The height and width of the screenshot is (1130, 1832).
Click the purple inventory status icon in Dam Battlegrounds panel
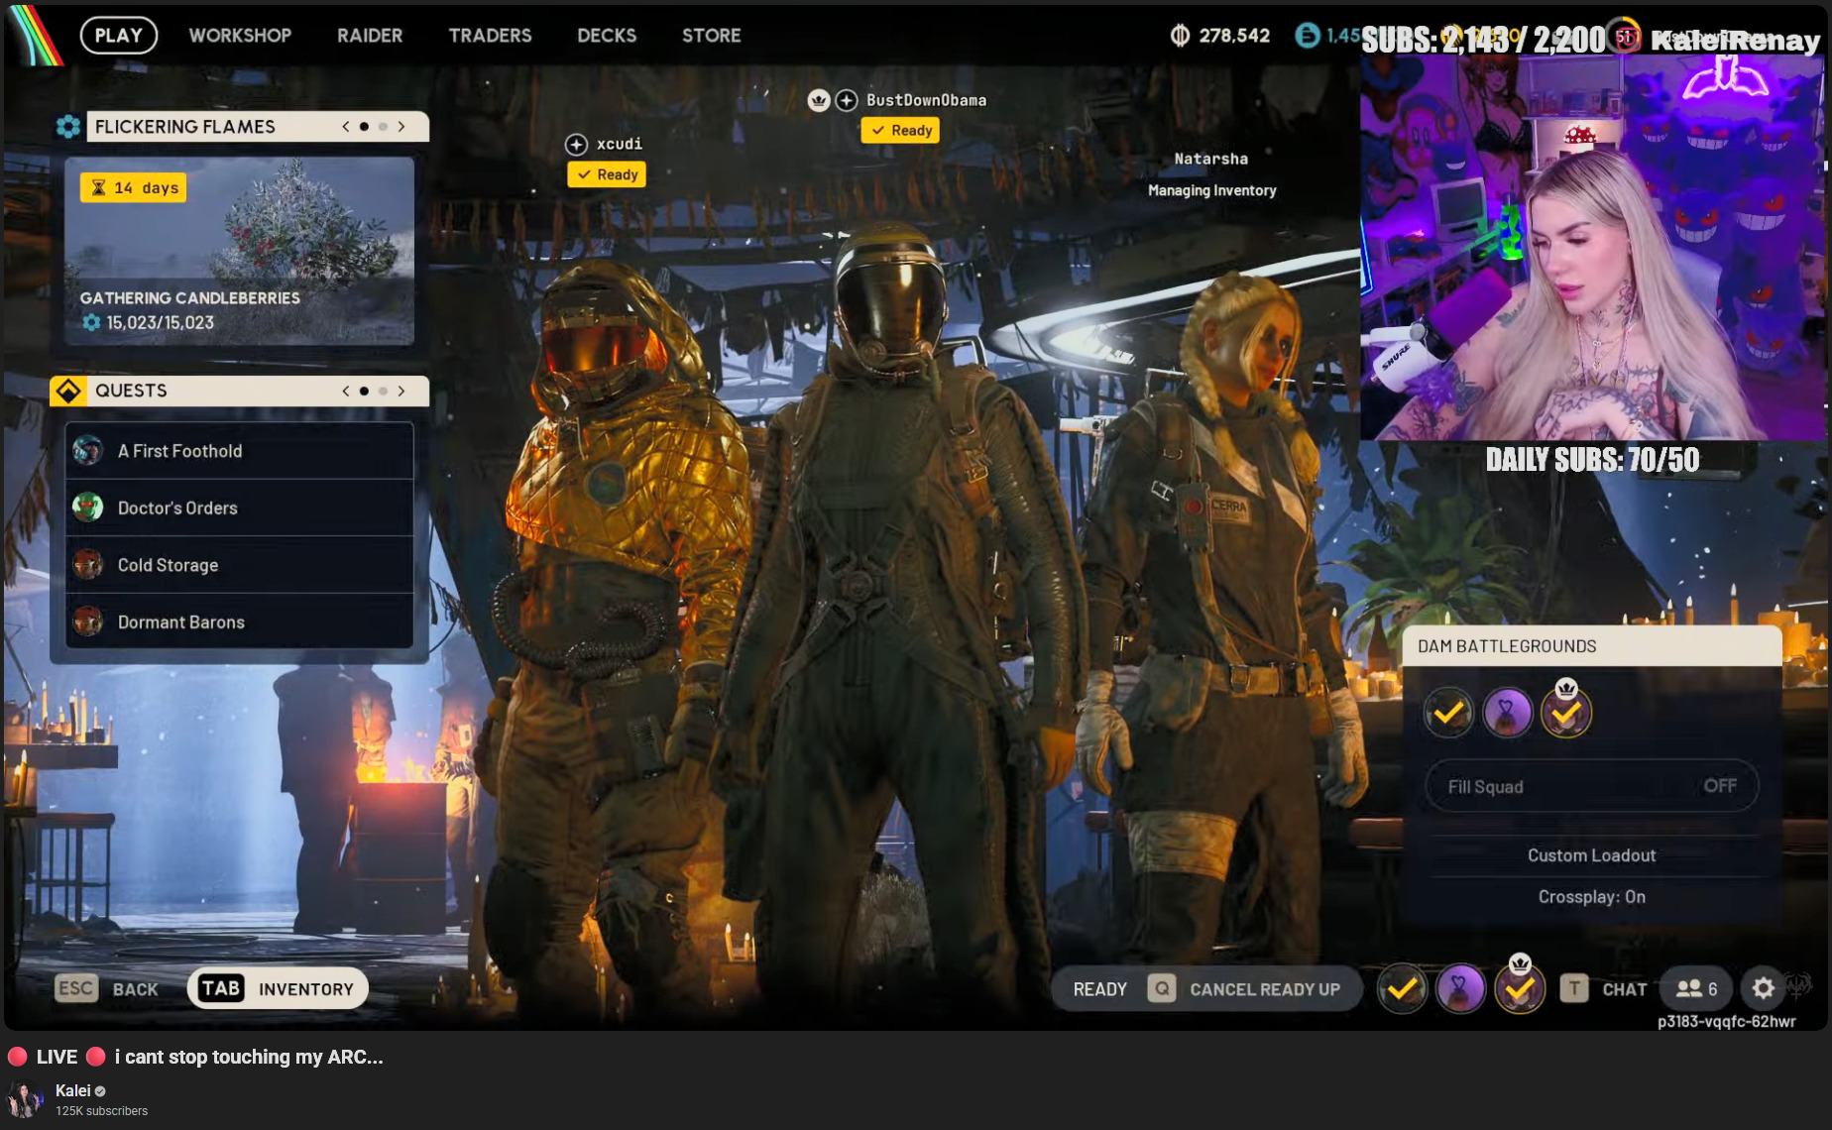1507,712
